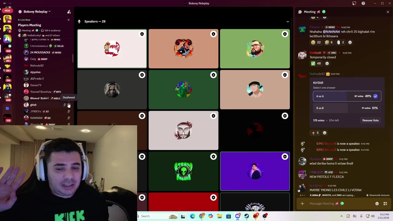Add reaction to Chamo's hhahaha message

pos(350,42)
